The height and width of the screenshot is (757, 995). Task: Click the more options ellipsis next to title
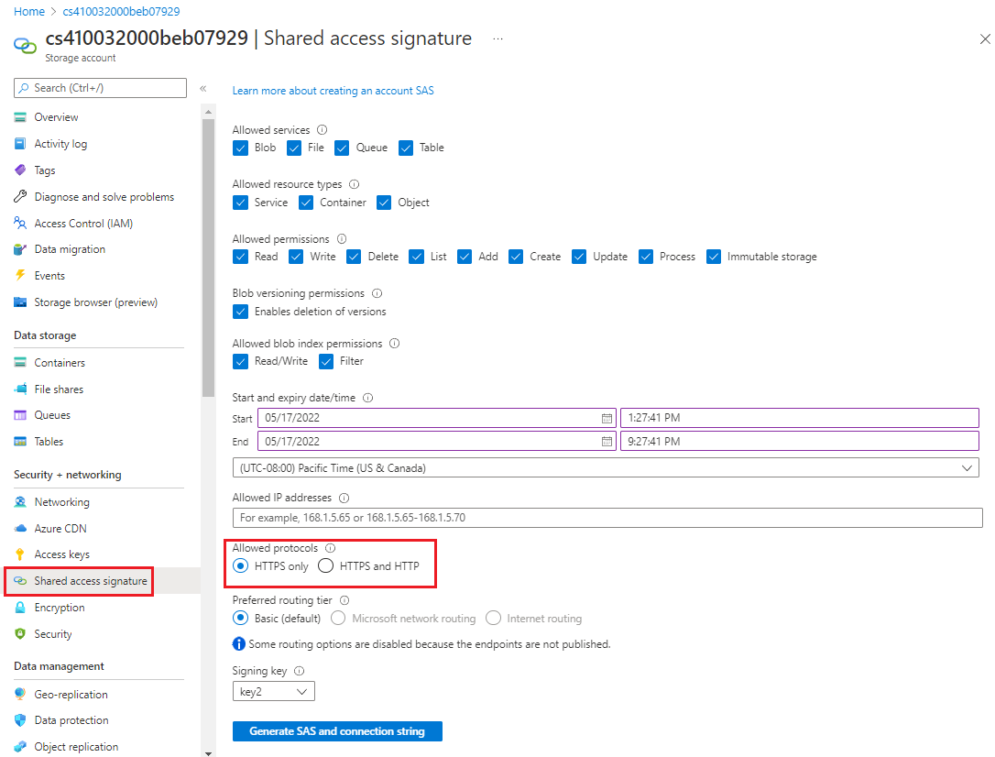(498, 38)
